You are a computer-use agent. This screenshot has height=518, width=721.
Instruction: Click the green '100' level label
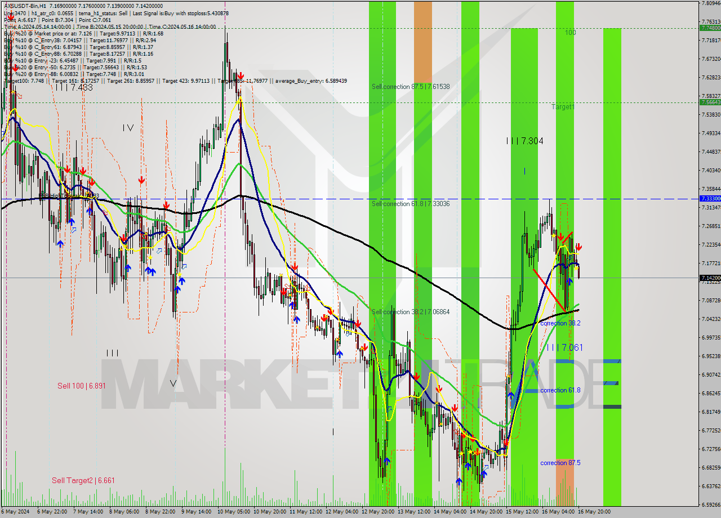tap(571, 33)
